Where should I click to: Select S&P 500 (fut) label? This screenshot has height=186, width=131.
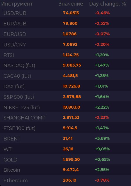pos(19,97)
